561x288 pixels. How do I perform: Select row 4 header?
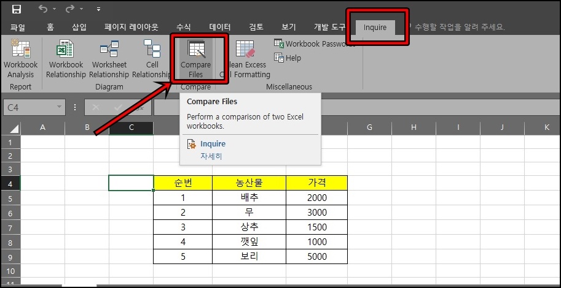[x=10, y=183]
